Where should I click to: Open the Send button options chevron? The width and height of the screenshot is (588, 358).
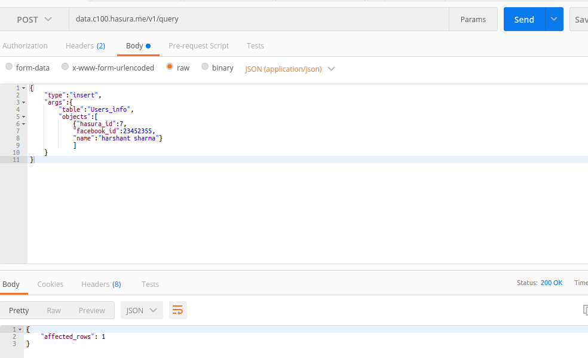tap(553, 19)
